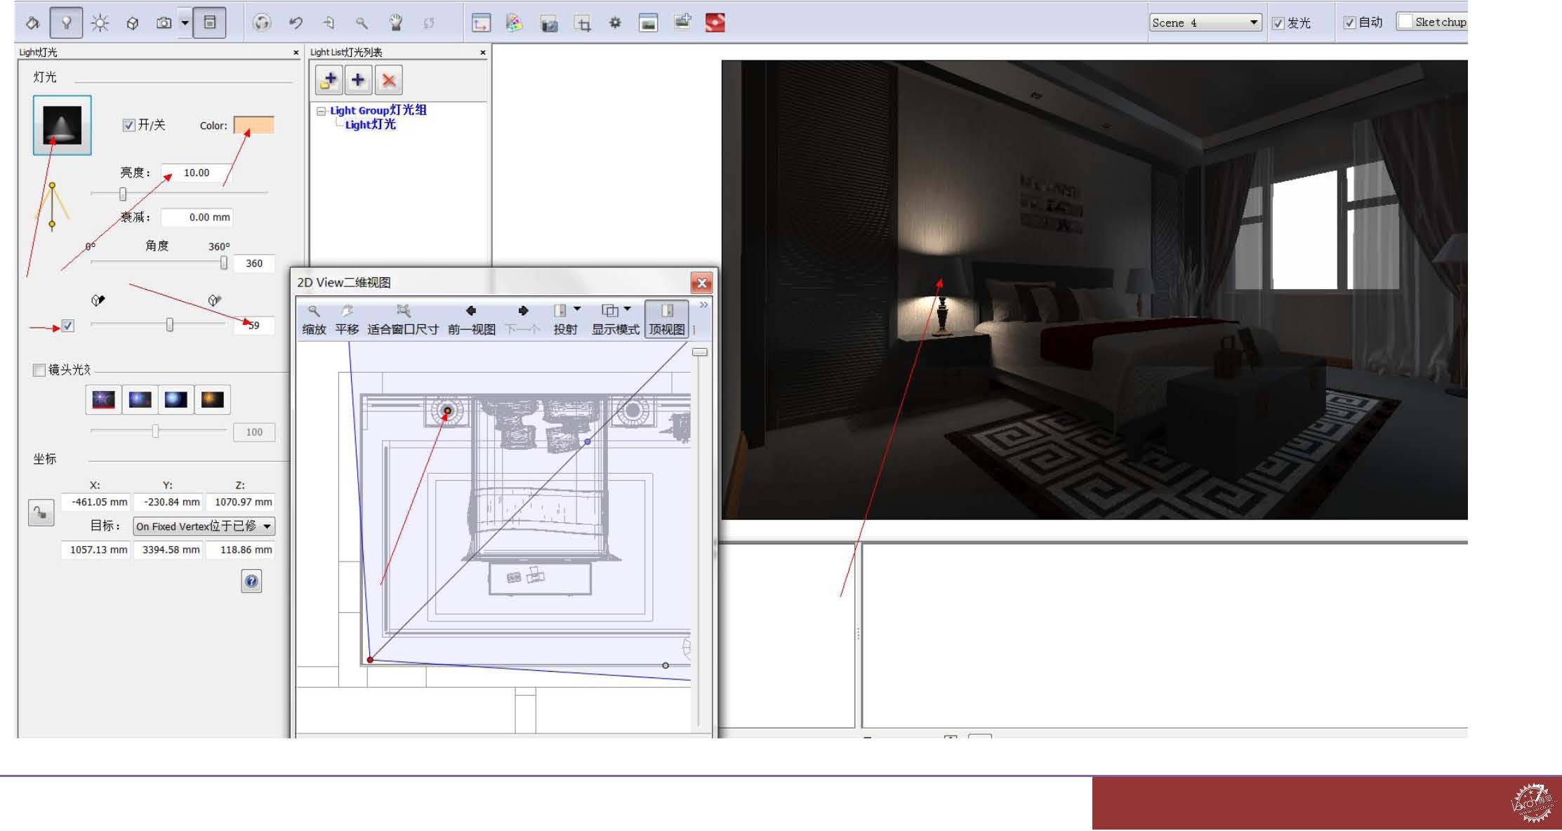Image resolution: width=1562 pixels, height=831 pixels.
Task: Toggle the 自动 checkbox
Action: point(1349,22)
